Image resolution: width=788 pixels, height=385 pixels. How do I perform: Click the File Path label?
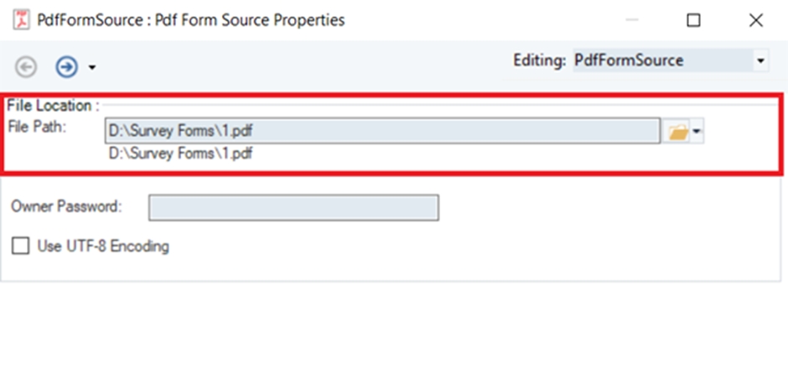(x=36, y=127)
